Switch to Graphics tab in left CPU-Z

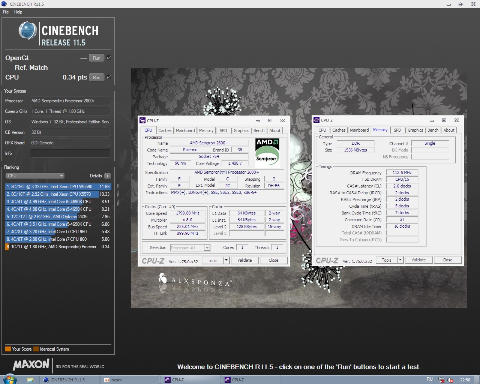[x=241, y=130]
